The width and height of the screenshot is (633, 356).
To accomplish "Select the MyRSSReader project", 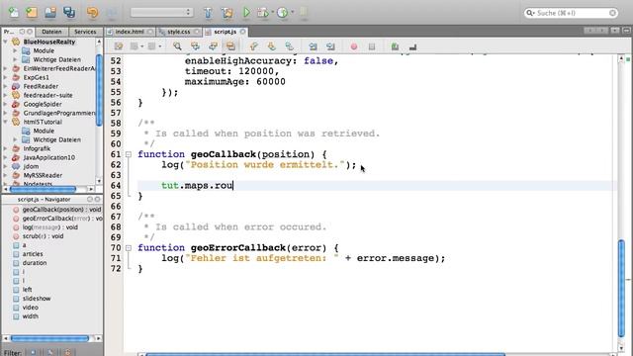I will 43,175.
